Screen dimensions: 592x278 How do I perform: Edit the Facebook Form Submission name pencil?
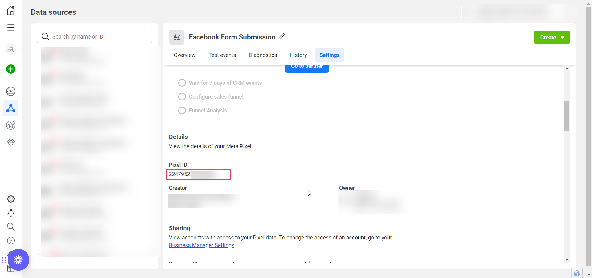click(282, 37)
